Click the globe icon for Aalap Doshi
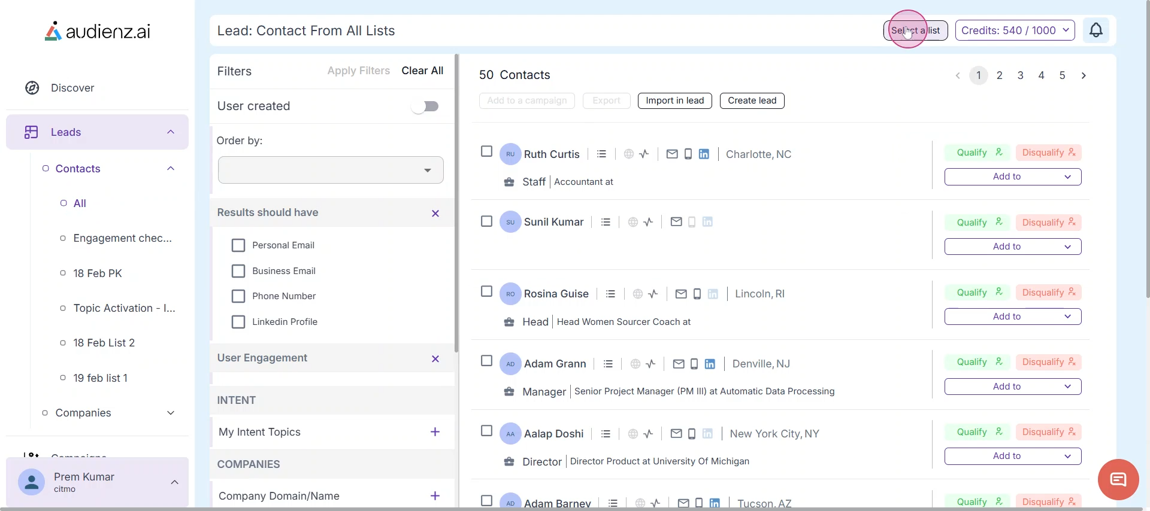 (x=632, y=434)
